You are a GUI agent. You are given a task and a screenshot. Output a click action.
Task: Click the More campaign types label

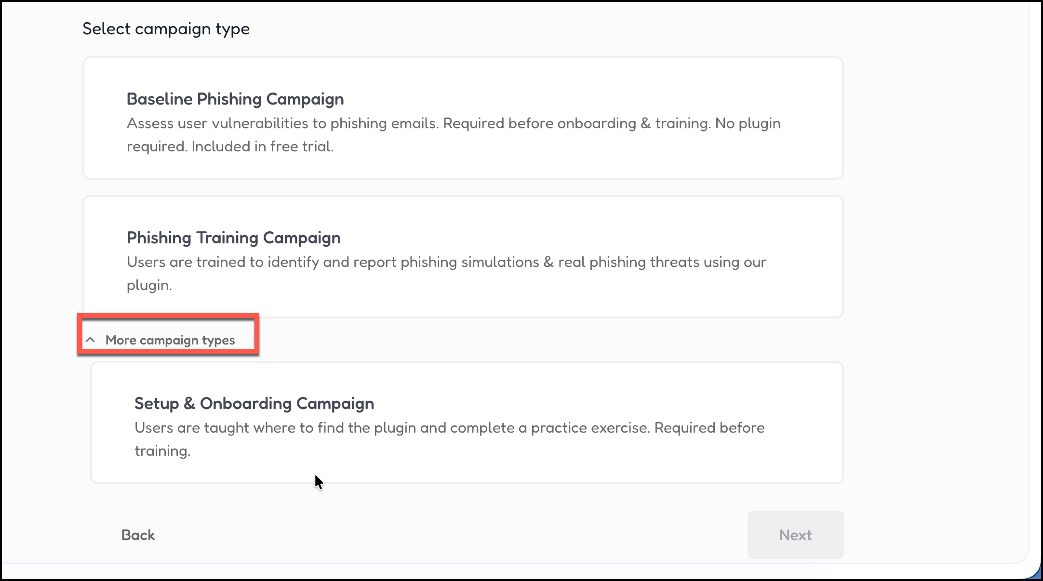click(x=170, y=340)
